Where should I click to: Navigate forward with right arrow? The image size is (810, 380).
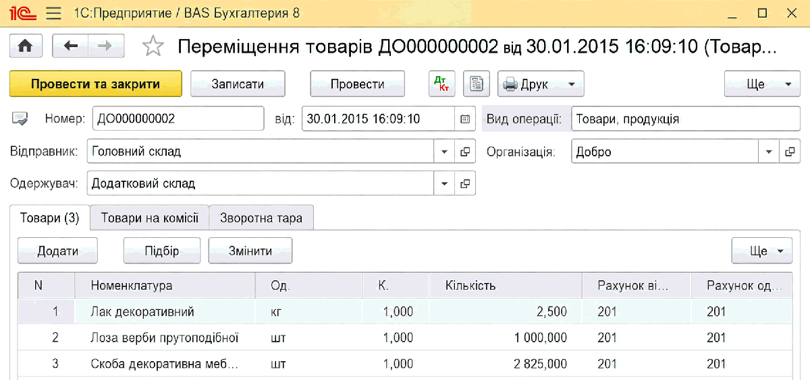point(106,46)
